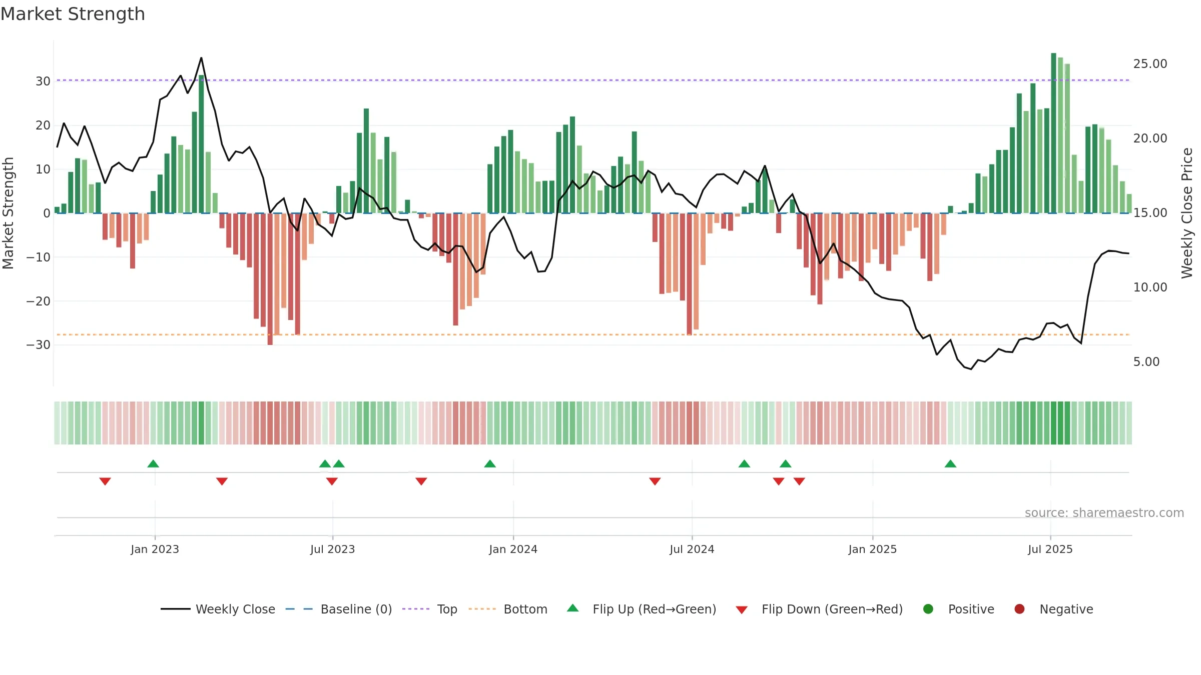
Task: Click the 20.00 price tick on right axis
Action: coord(1150,138)
